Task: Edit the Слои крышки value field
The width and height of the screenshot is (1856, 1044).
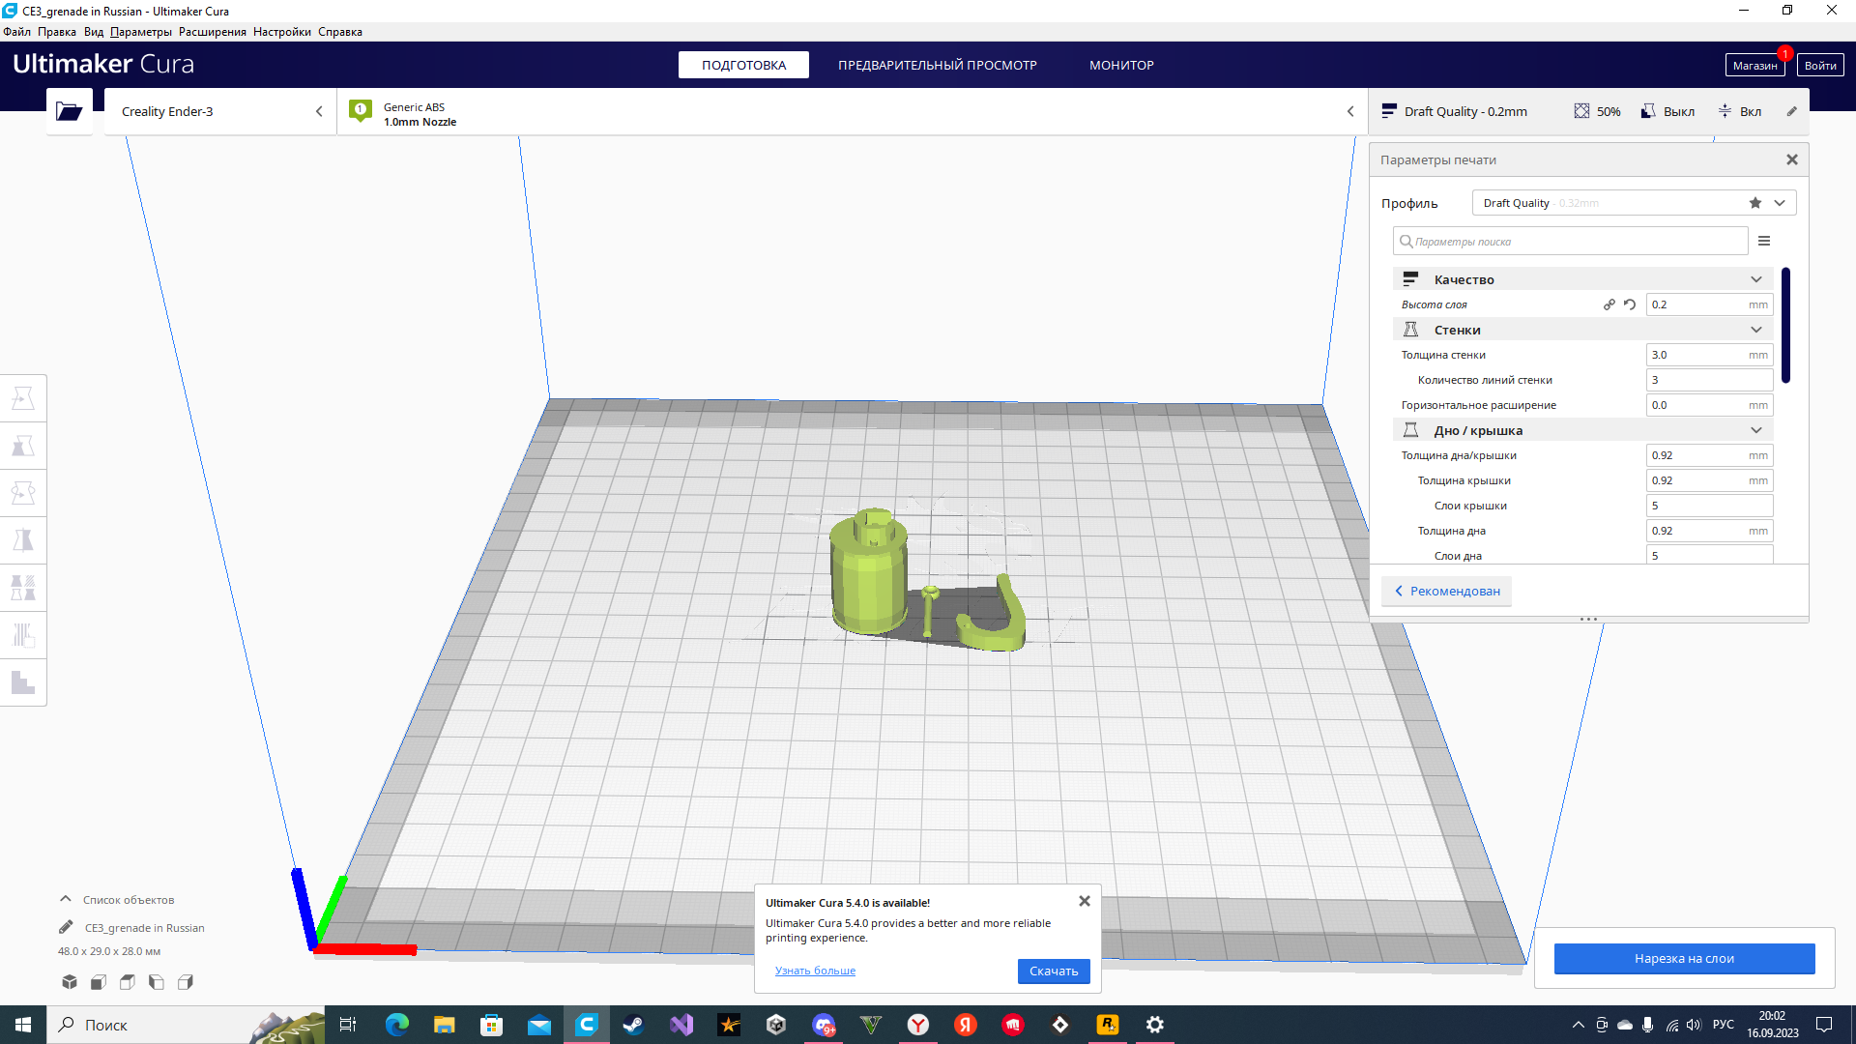Action: tap(1709, 506)
